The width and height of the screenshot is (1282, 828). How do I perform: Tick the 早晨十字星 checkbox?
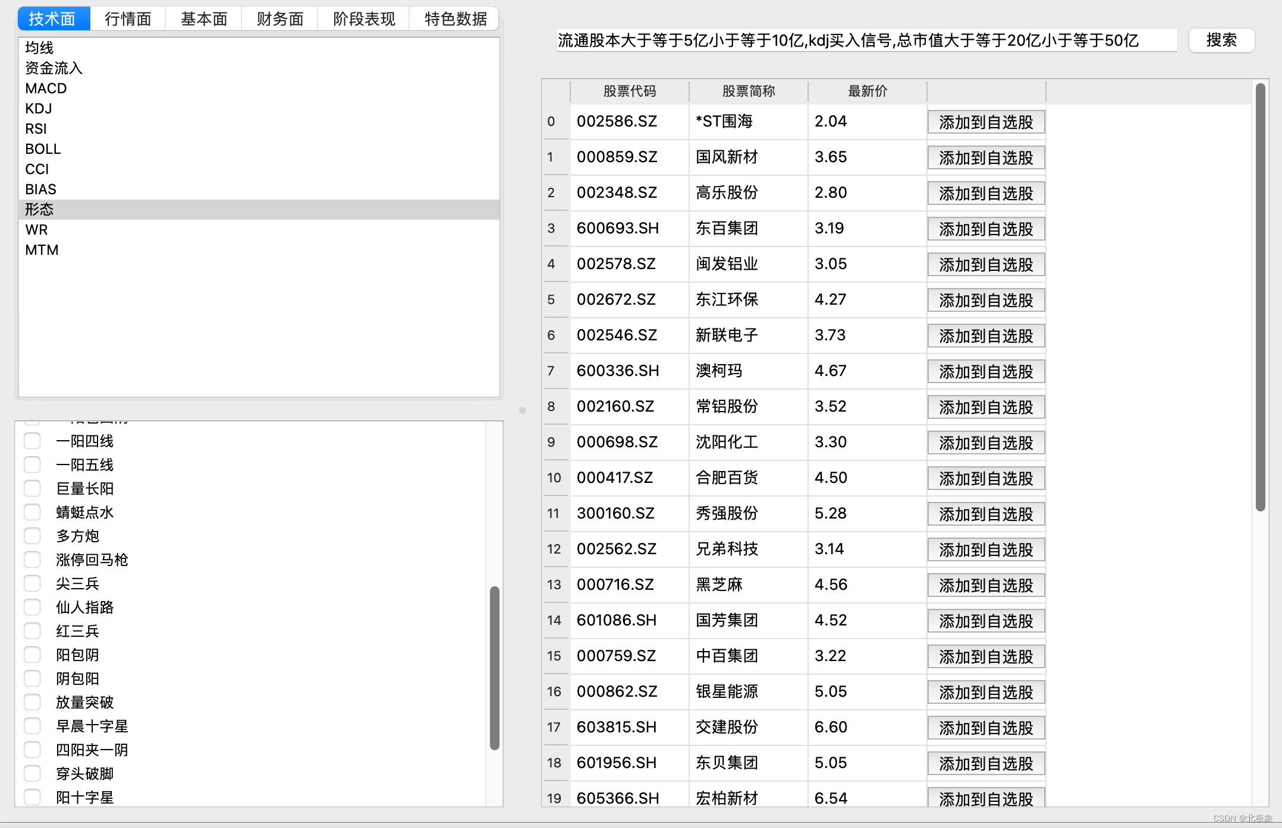[32, 726]
